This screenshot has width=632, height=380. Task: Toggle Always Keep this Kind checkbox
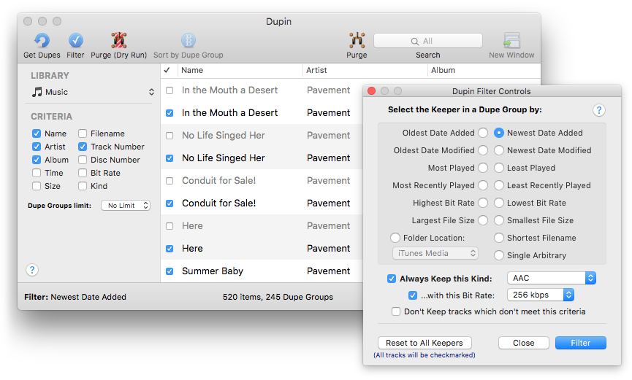[x=392, y=279]
